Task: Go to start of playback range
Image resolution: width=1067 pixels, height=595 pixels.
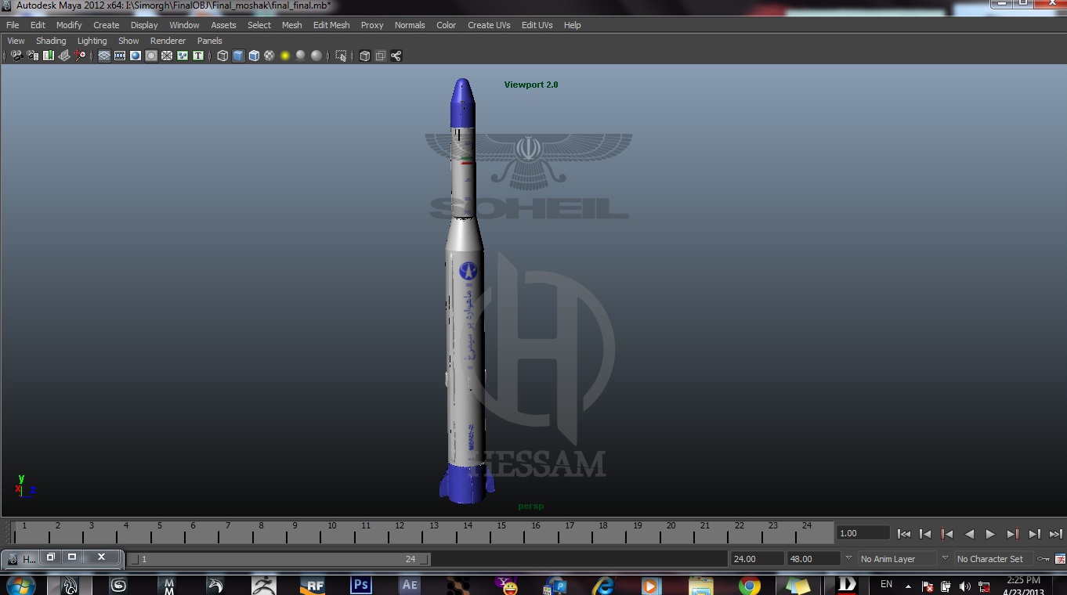Action: (903, 534)
